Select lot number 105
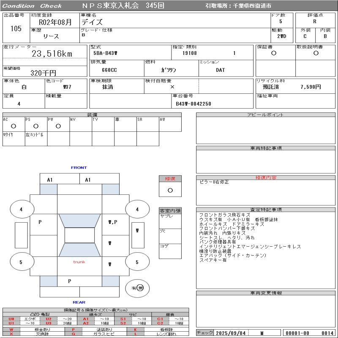The image size is (338, 338). (16, 28)
